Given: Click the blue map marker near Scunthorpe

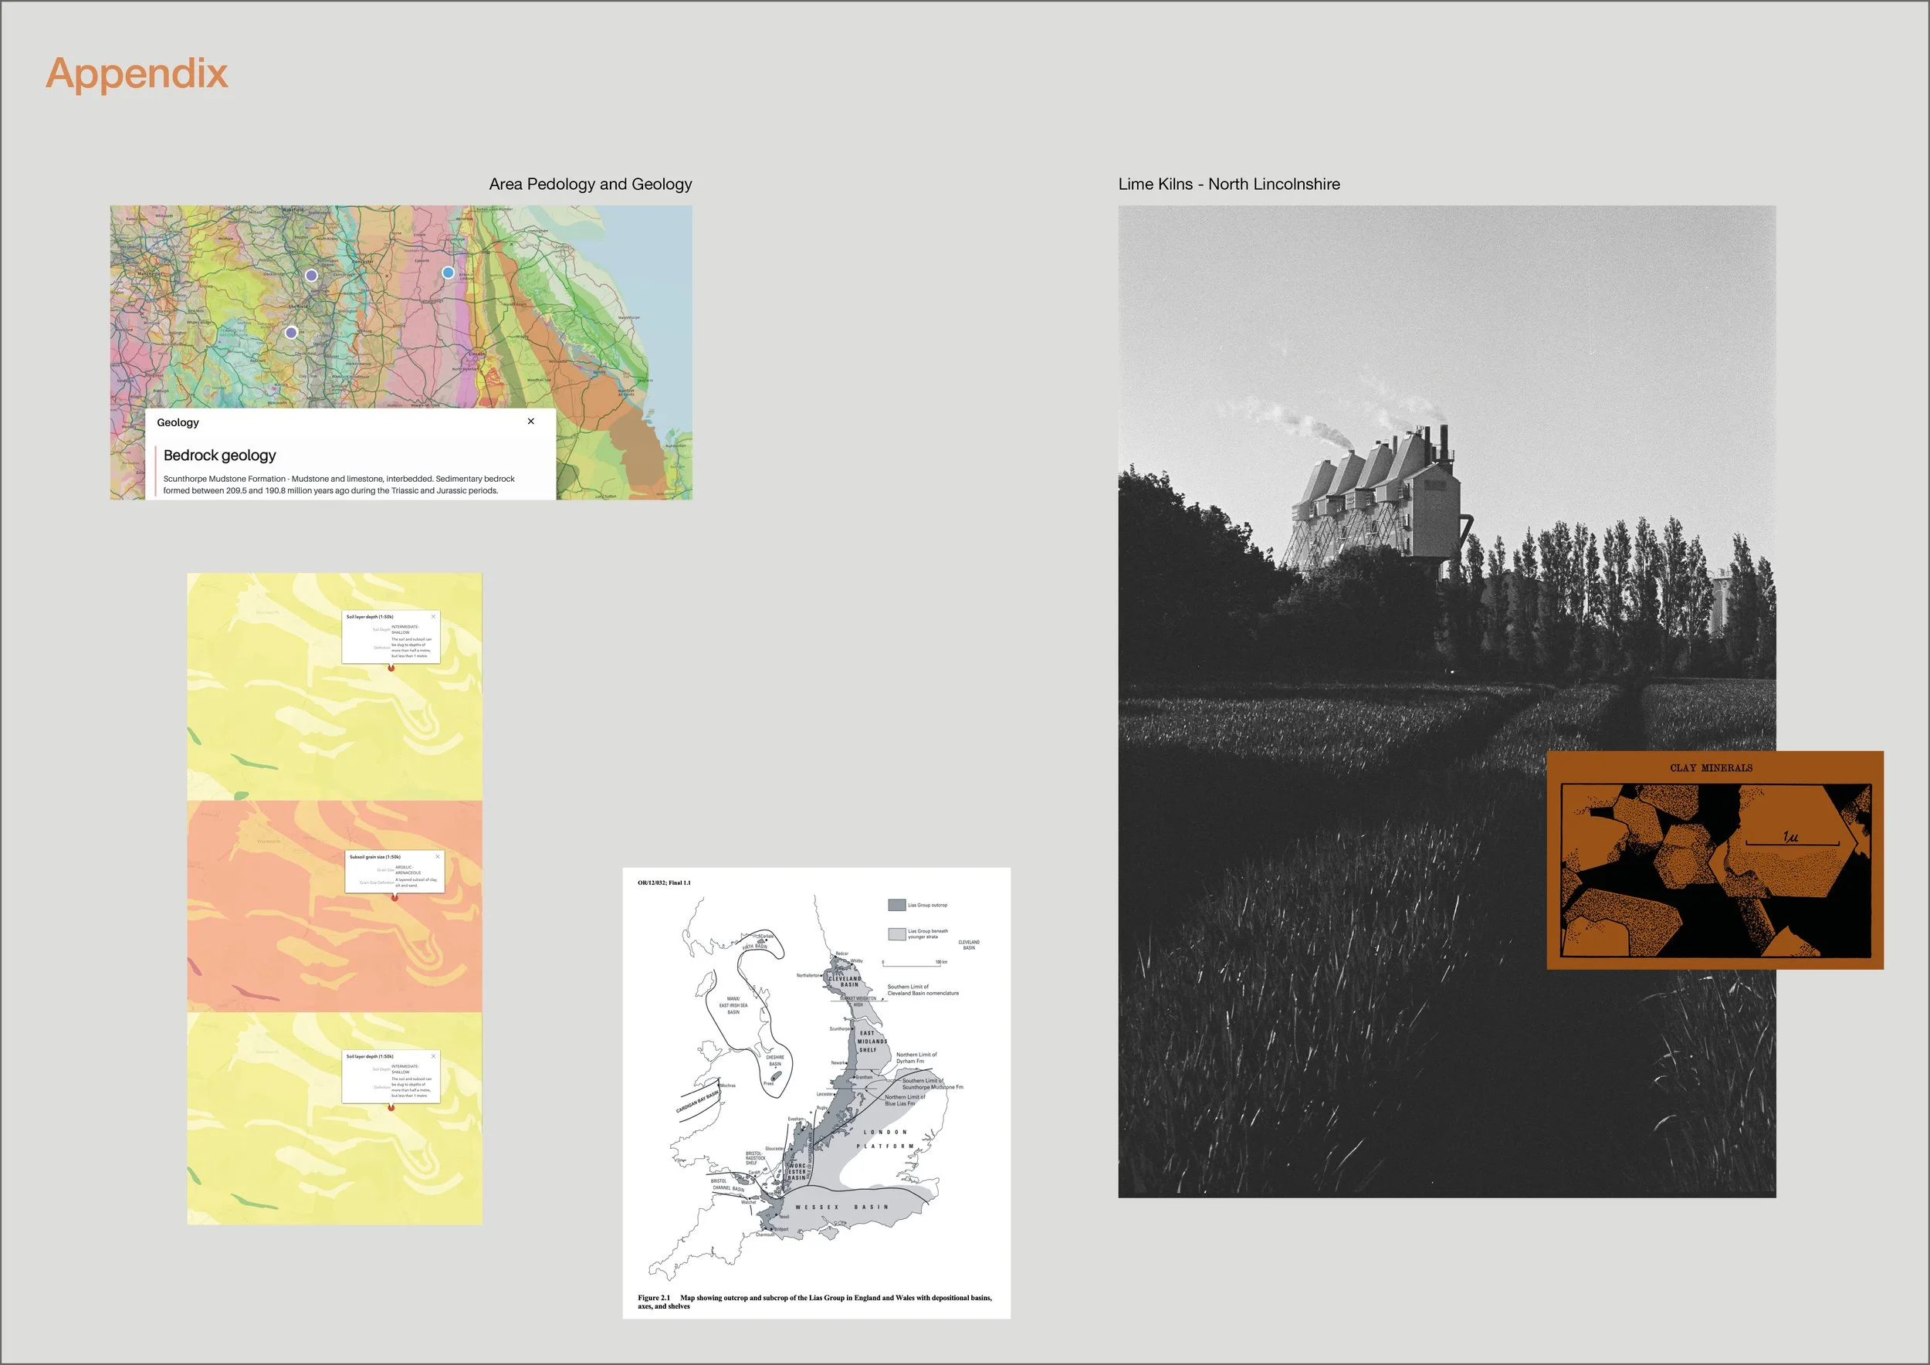Looking at the screenshot, I should click(448, 273).
